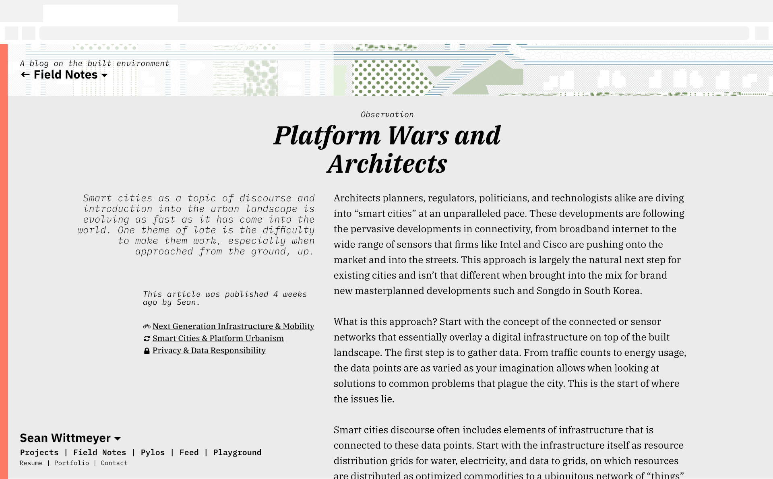Click the Sean Wittmeyer site title

tap(65, 438)
